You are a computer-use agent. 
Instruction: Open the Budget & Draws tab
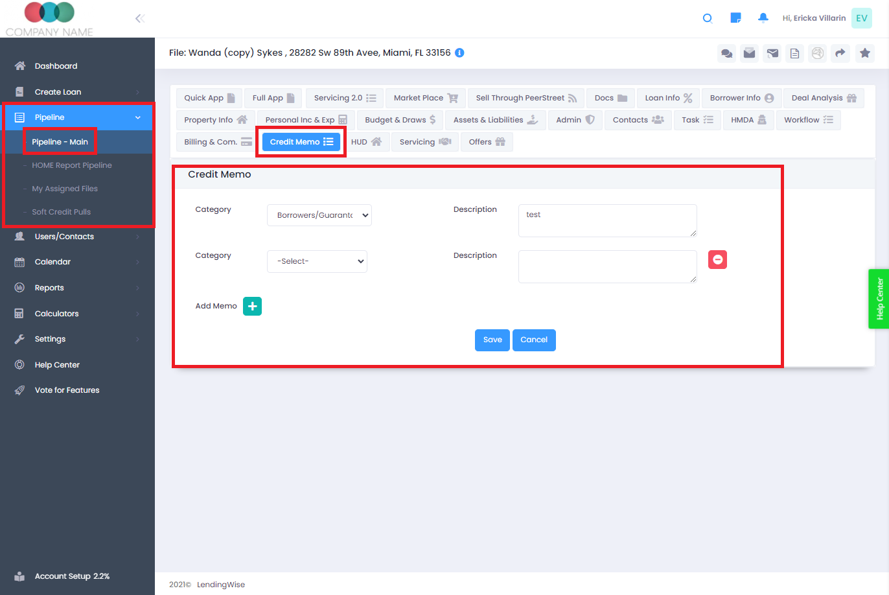400,120
